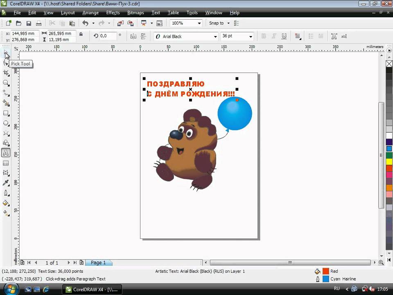Open the zoom level dropdown
Image resolution: width=393 pixels, height=295 pixels.
[x=199, y=23]
